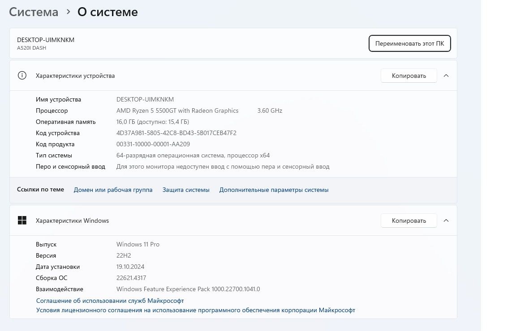Click the A520I DASH model text
516x331 pixels.
click(x=32, y=48)
